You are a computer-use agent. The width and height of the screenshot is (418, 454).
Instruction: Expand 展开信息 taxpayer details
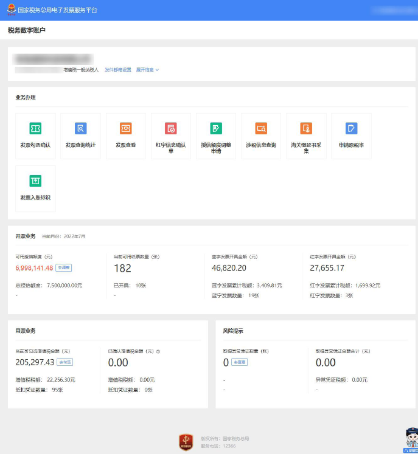(x=147, y=70)
